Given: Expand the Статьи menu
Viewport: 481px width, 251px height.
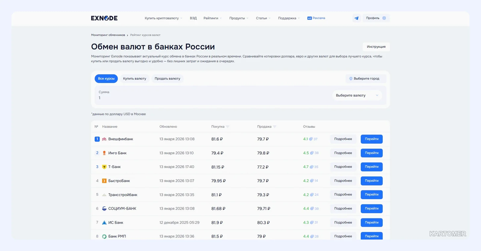Looking at the screenshot, I should click(263, 18).
